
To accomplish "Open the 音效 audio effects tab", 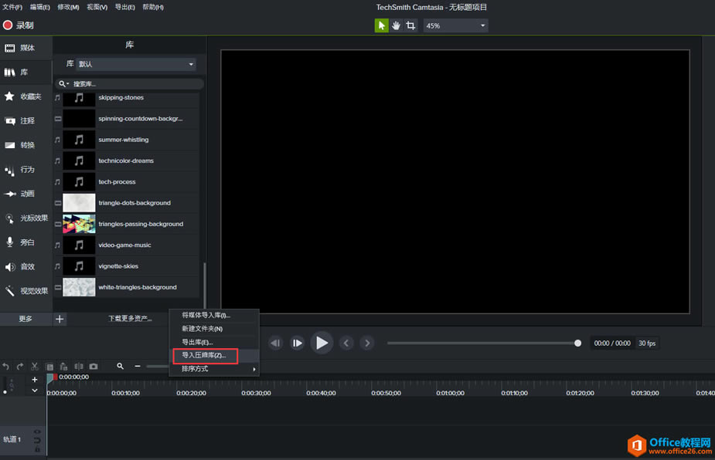I will pyautogui.click(x=26, y=266).
